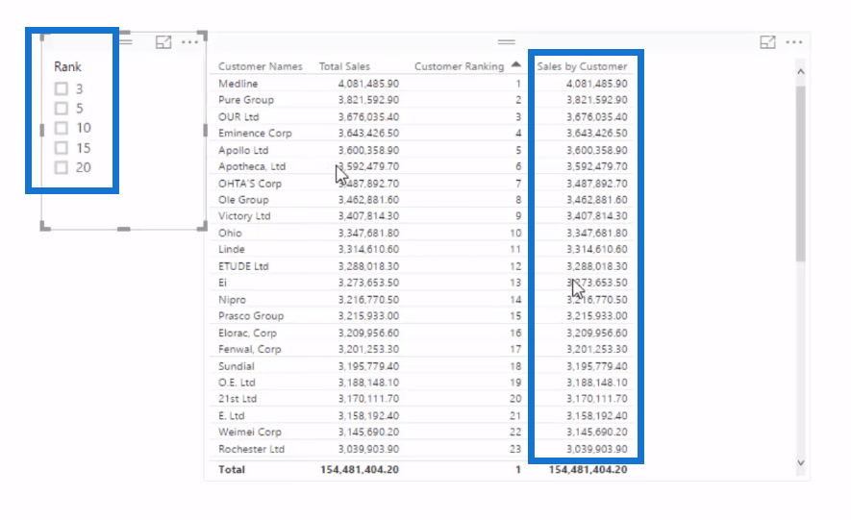Open more options on the Rank slicer
The height and width of the screenshot is (520, 851).
(190, 42)
